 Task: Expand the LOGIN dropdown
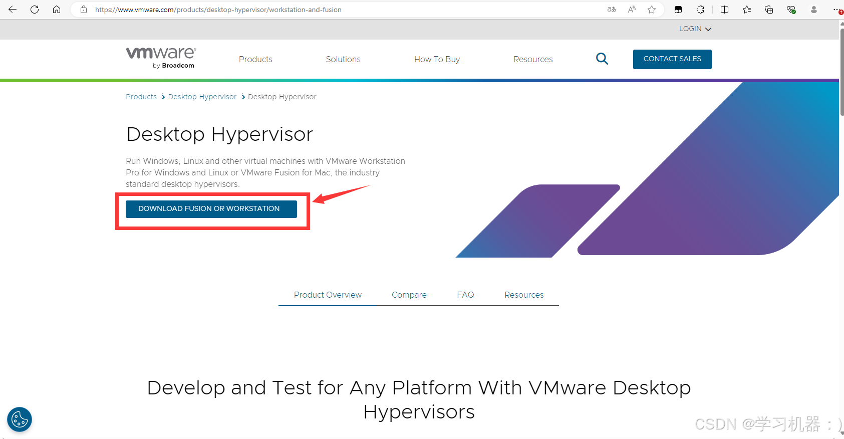(695, 29)
